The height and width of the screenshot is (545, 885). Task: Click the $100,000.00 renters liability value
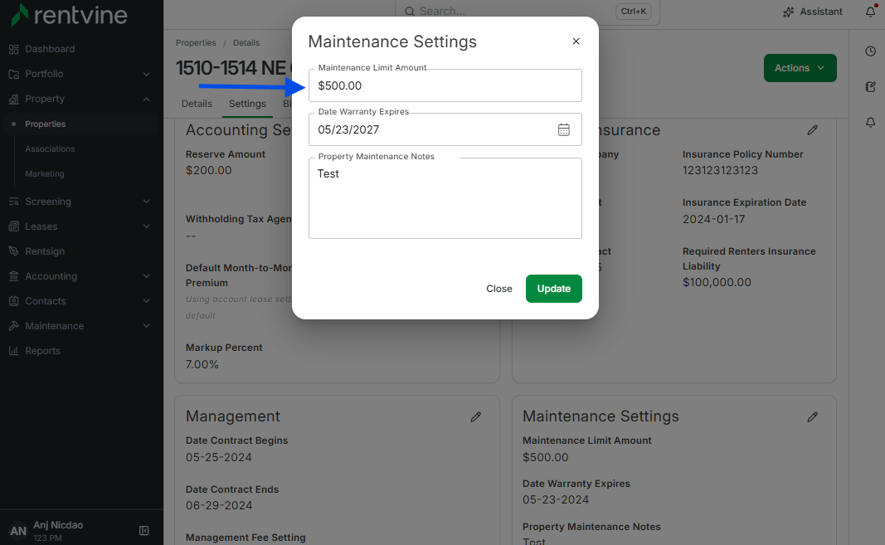717,282
